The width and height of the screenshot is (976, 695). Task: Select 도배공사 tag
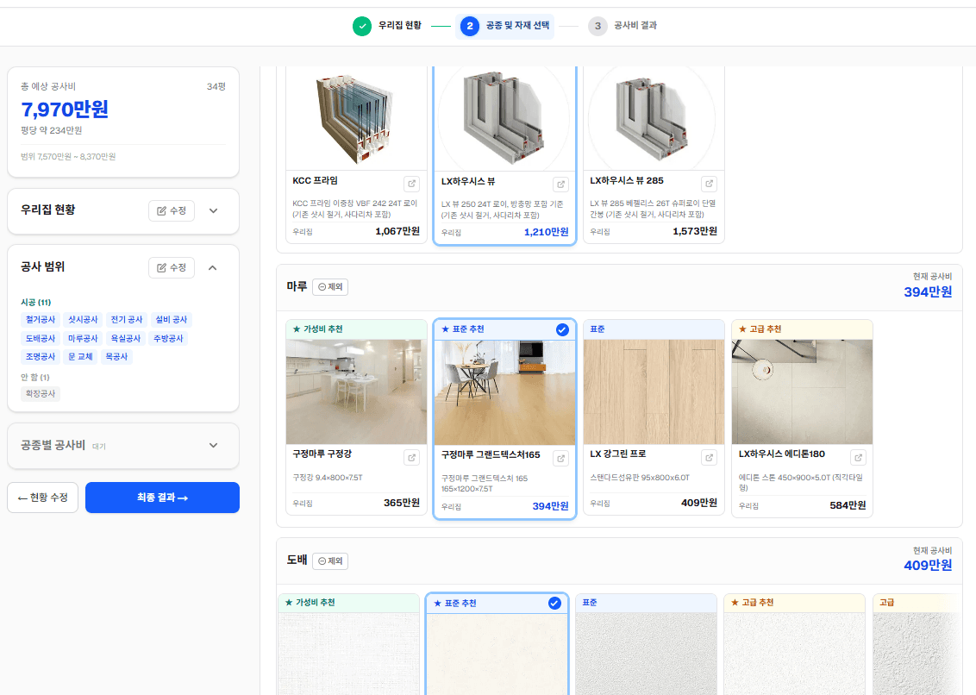[41, 339]
